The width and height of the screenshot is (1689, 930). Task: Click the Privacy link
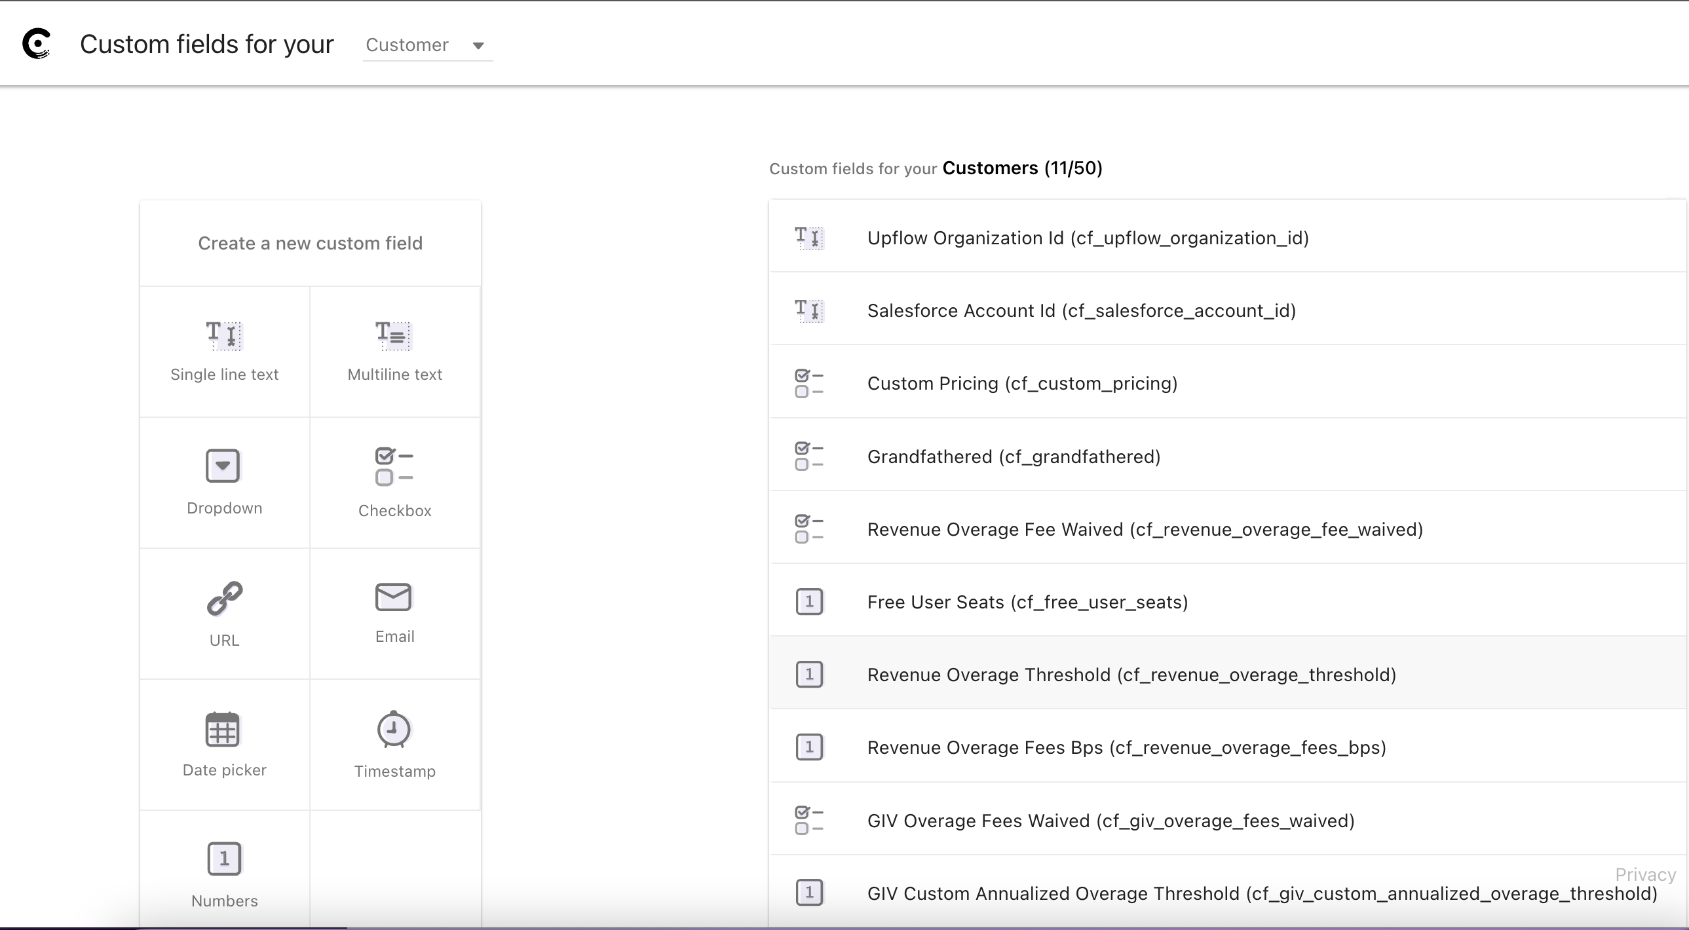(1645, 874)
